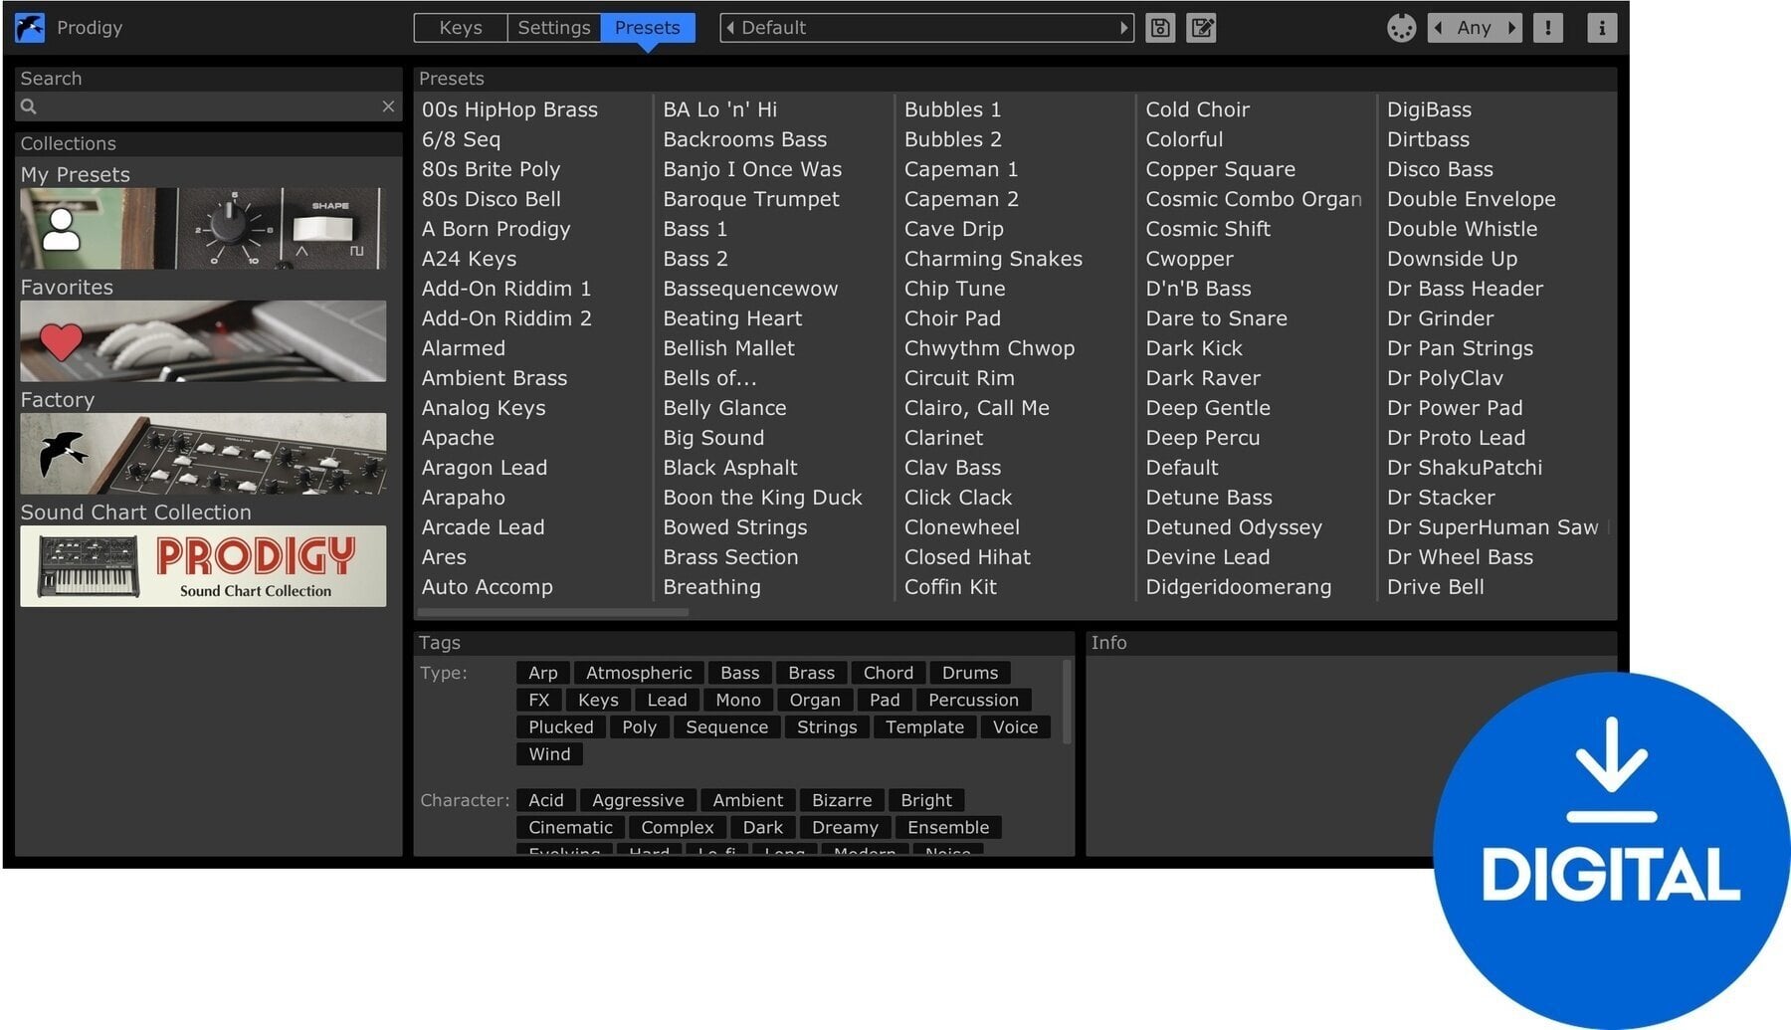Open the Favorites collection thumbnail
The width and height of the screenshot is (1791, 1030).
[x=203, y=340]
